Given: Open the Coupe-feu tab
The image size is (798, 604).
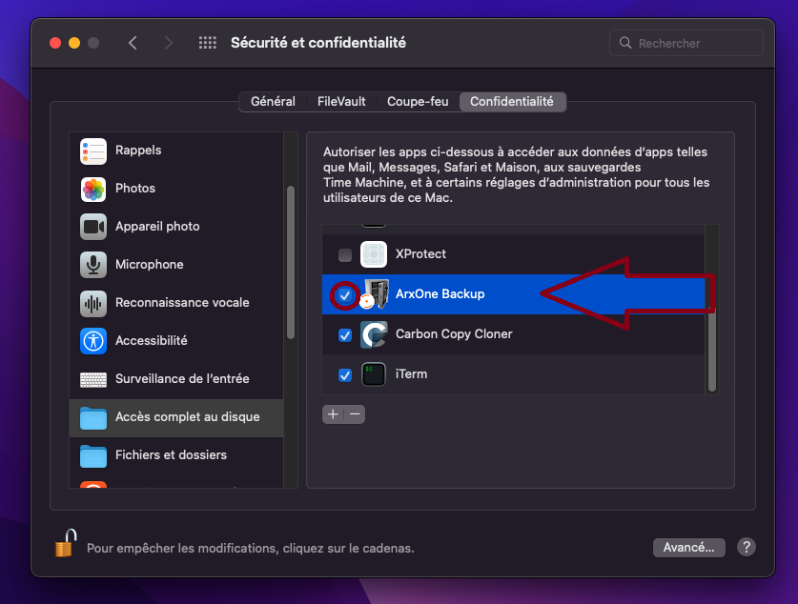Looking at the screenshot, I should pyautogui.click(x=417, y=101).
